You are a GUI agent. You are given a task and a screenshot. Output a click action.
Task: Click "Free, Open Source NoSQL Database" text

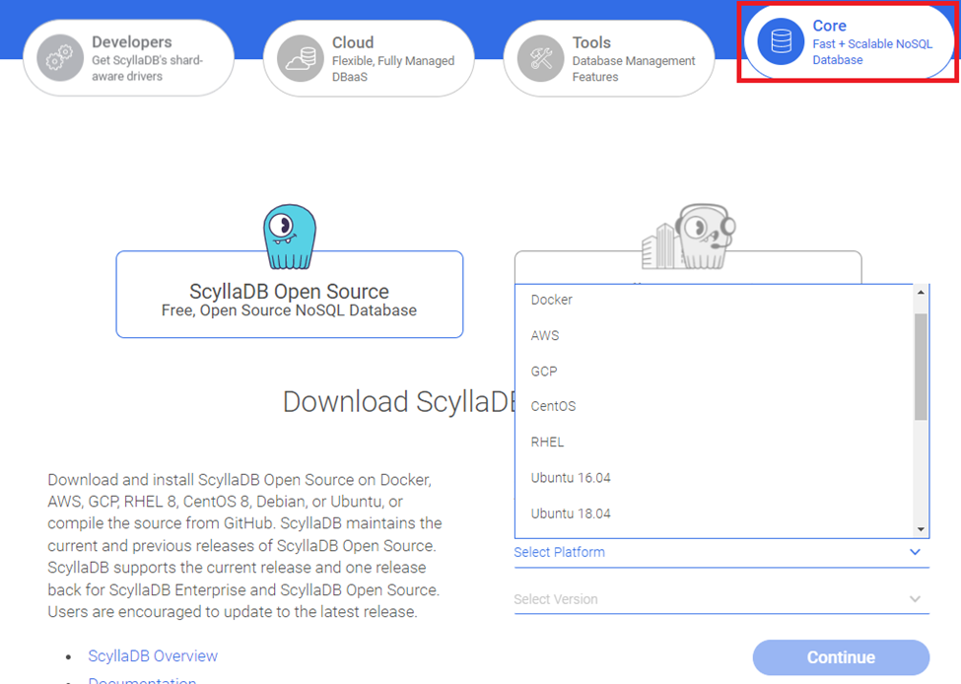pyautogui.click(x=289, y=310)
